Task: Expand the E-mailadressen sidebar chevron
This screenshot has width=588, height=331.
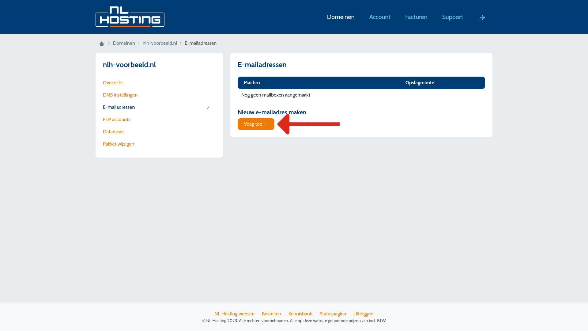Action: click(x=208, y=107)
